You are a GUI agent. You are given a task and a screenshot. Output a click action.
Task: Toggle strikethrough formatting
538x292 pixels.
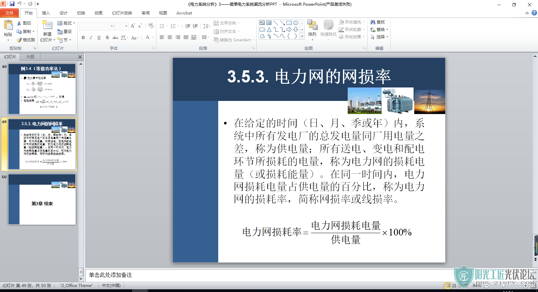coord(115,37)
